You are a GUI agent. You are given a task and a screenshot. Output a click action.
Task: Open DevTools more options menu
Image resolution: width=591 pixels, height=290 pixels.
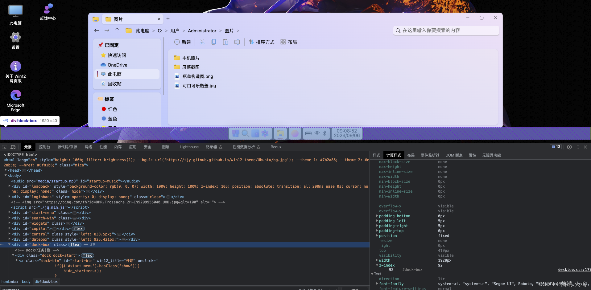(x=578, y=147)
